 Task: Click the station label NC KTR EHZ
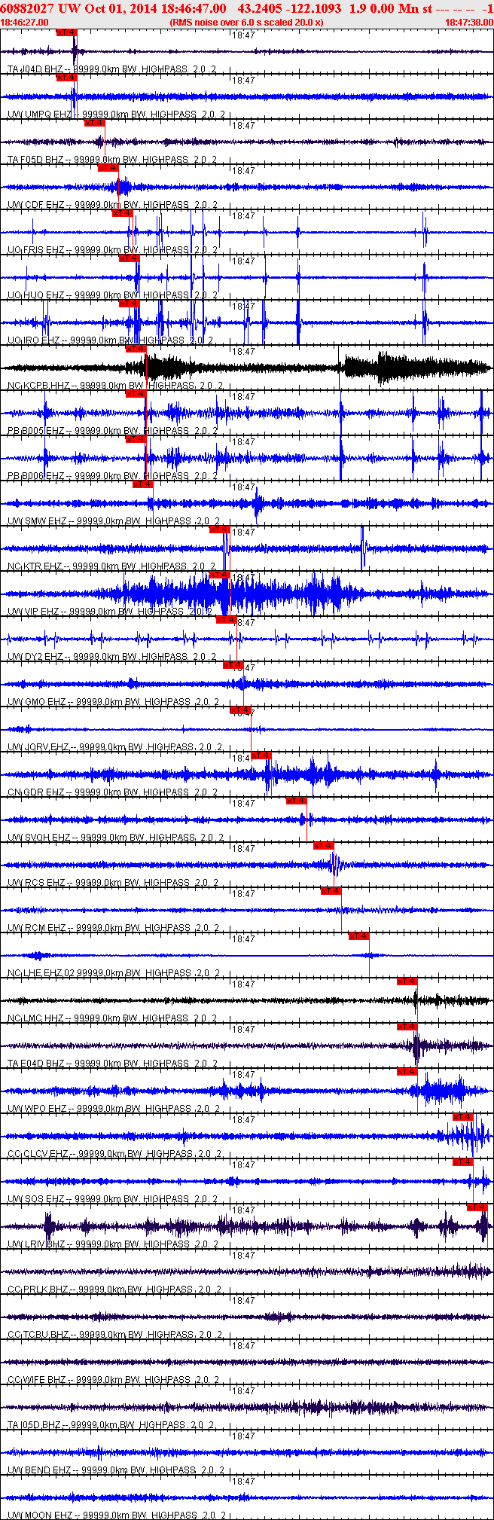35,566
